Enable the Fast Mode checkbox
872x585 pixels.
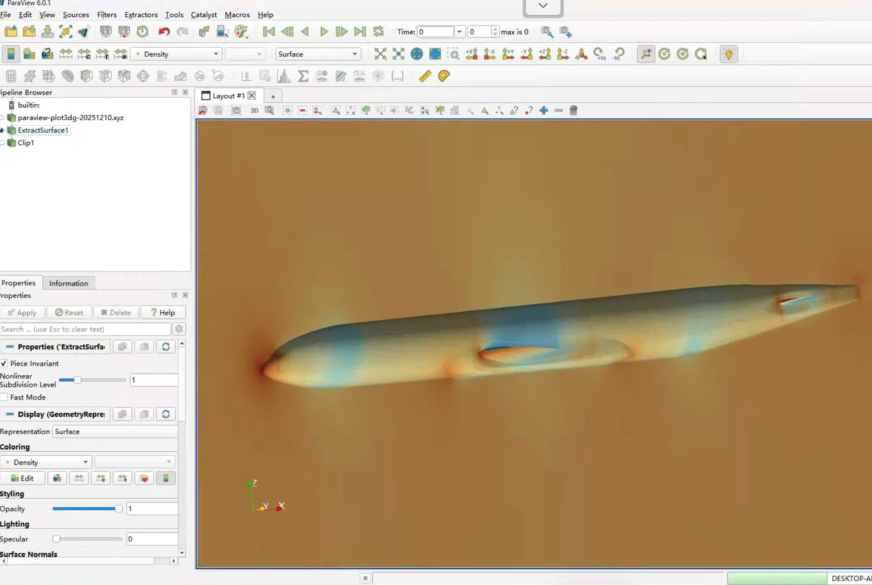(4, 397)
